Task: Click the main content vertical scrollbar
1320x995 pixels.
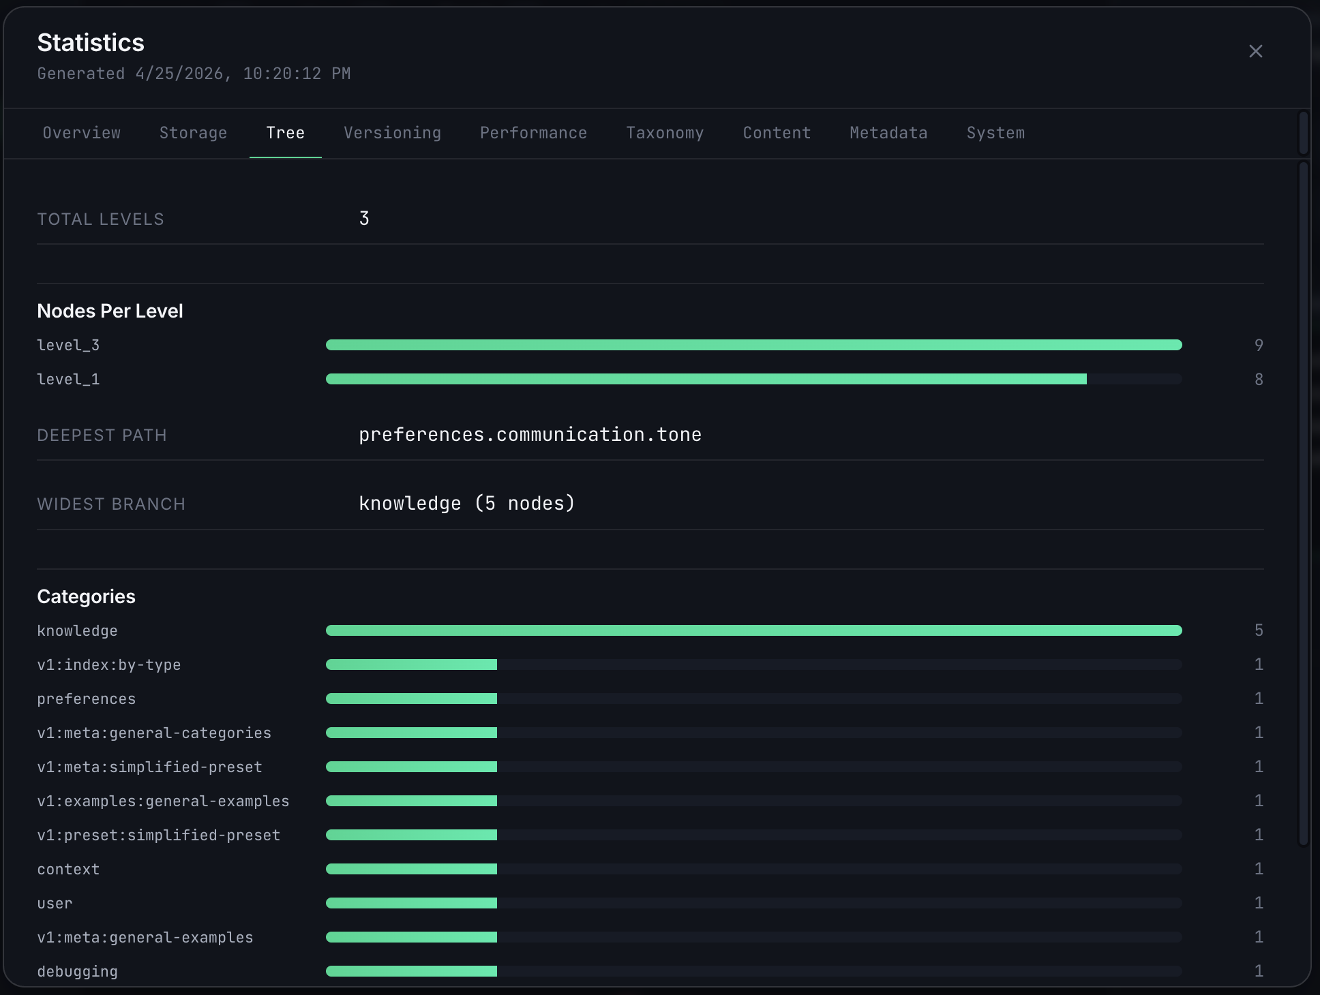Action: (1303, 504)
